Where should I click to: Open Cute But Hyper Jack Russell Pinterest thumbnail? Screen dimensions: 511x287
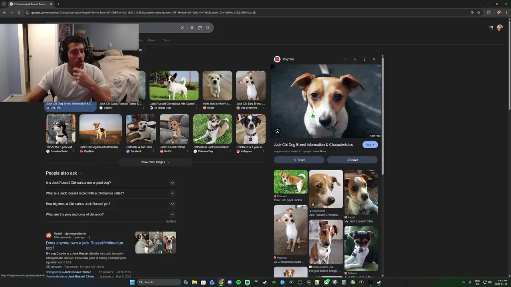tap(291, 182)
